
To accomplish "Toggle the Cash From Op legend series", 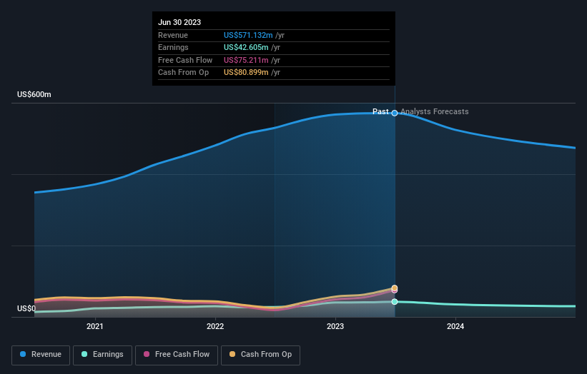I will (x=260, y=355).
